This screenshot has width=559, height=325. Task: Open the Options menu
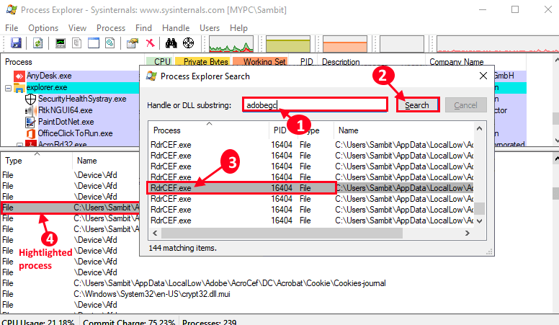tap(43, 28)
